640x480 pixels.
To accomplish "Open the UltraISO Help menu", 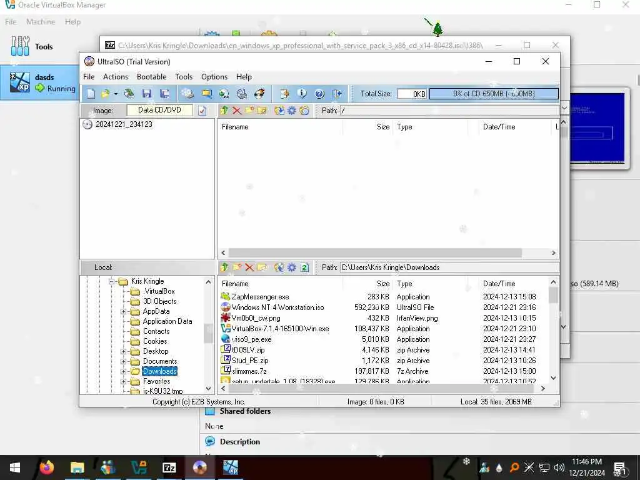I will pyautogui.click(x=244, y=77).
